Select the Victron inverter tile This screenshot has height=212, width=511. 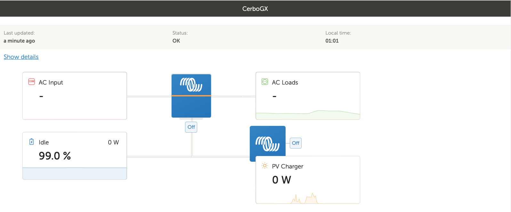point(191,96)
